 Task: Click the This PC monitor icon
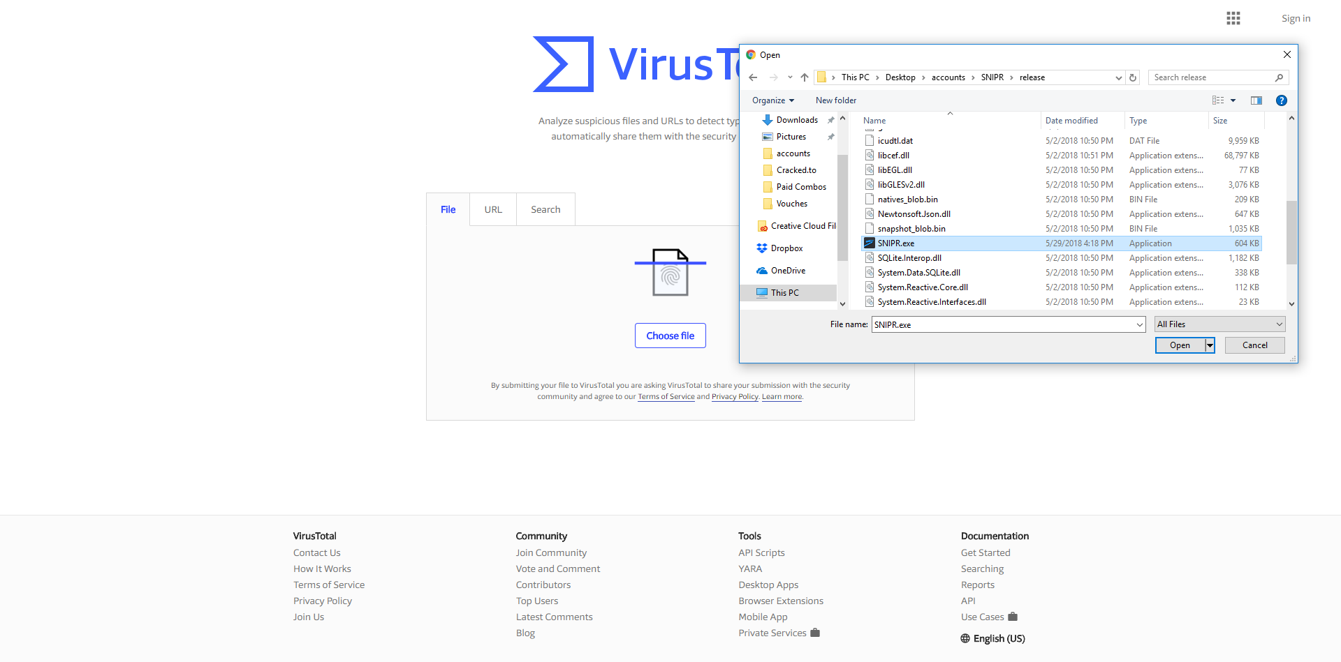[x=762, y=293]
